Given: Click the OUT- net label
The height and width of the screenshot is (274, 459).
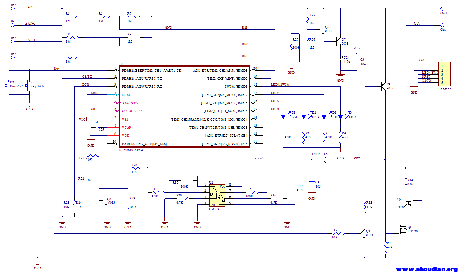Looking at the screenshot, I should tap(418, 24).
